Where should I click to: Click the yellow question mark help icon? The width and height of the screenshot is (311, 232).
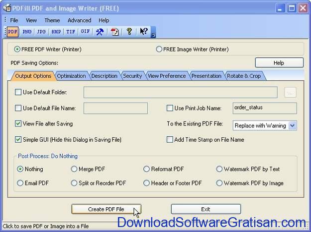pyautogui.click(x=129, y=31)
